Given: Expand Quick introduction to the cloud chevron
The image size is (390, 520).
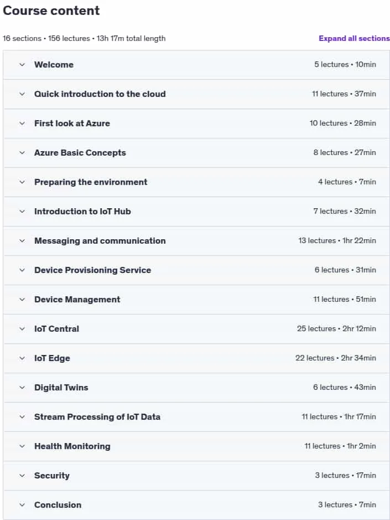Looking at the screenshot, I should click(22, 94).
